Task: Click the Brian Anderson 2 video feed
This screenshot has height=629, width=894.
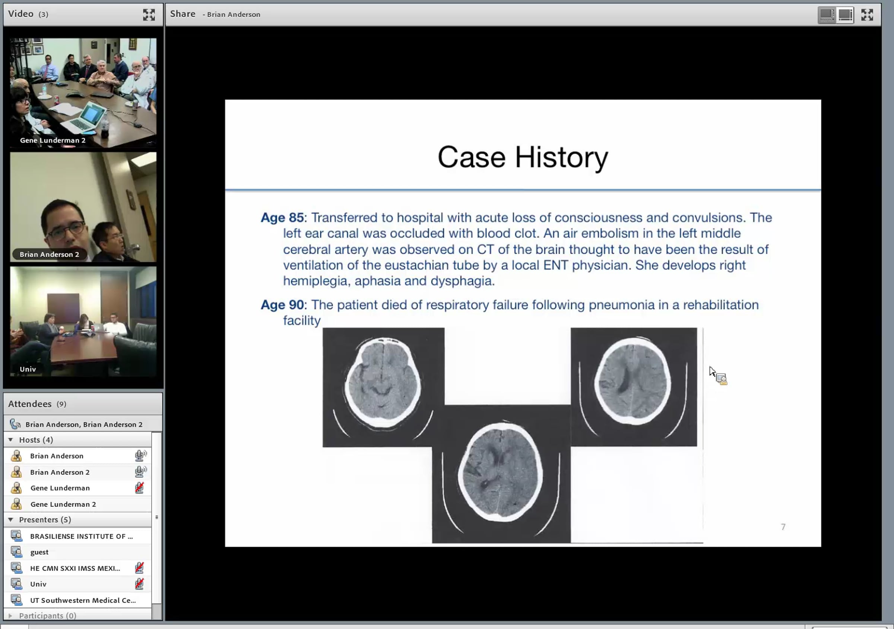Action: (x=83, y=207)
